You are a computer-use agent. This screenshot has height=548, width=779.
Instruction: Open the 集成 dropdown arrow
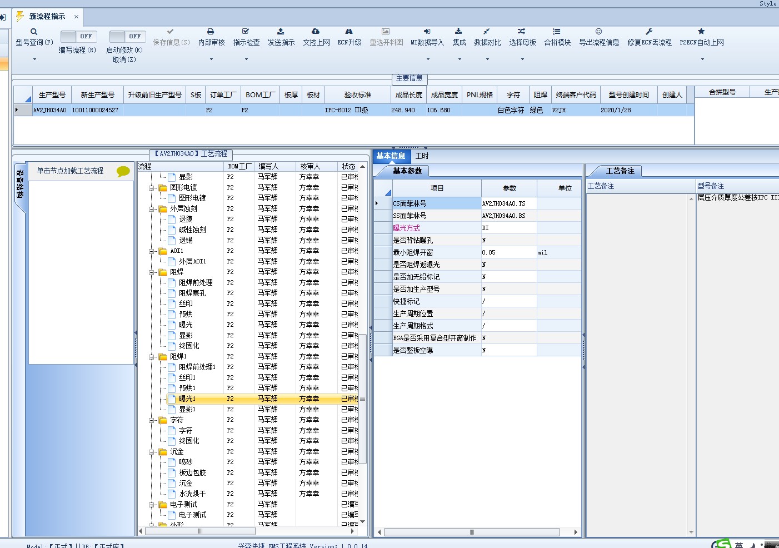point(460,59)
